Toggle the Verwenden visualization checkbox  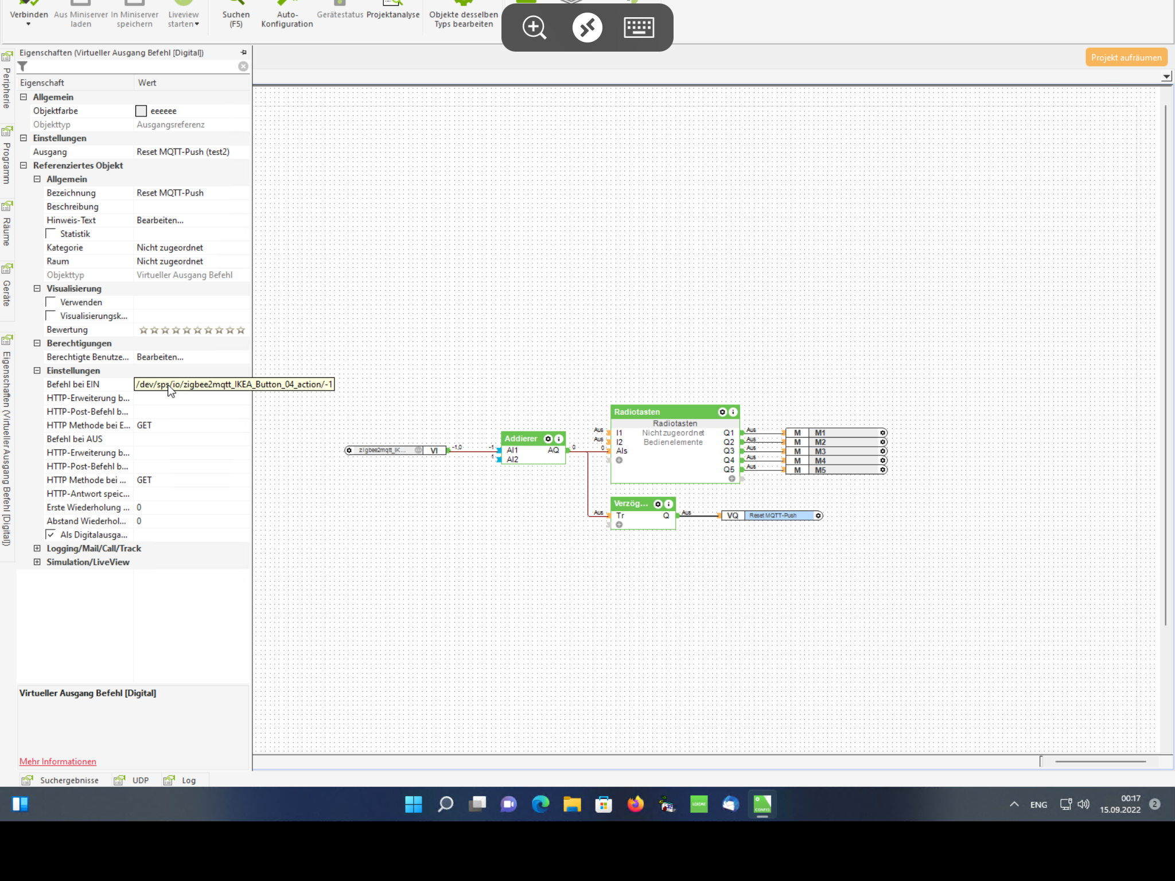[51, 302]
